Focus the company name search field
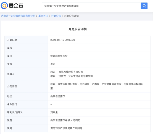The height and width of the screenshot is (134, 153). coord(91,6)
